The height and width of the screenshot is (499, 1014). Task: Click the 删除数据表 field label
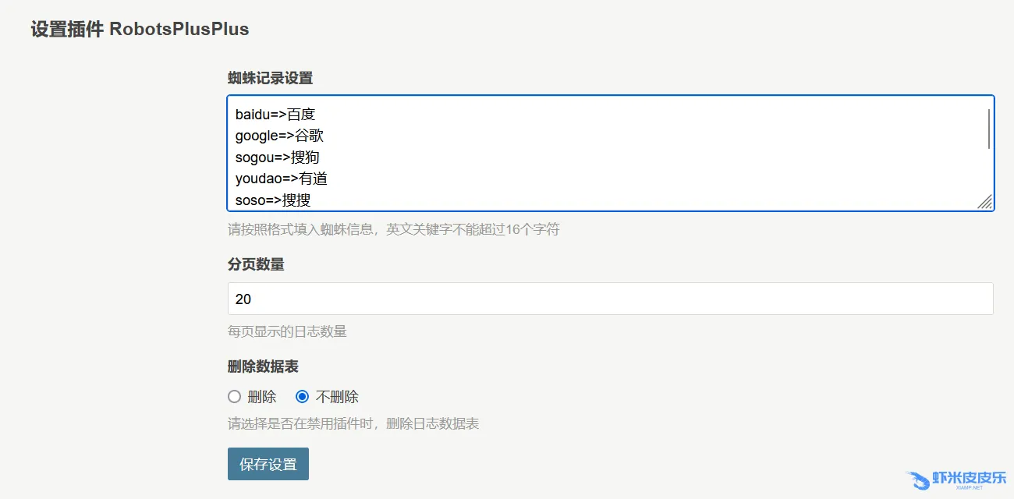[263, 366]
